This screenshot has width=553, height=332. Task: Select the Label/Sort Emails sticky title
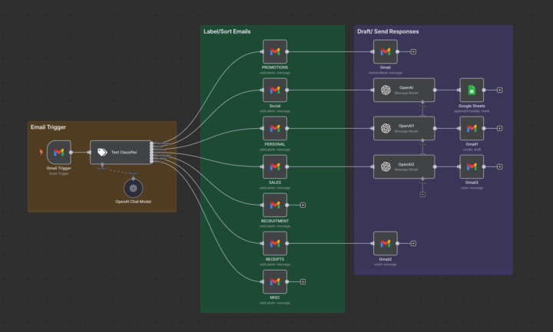227,31
